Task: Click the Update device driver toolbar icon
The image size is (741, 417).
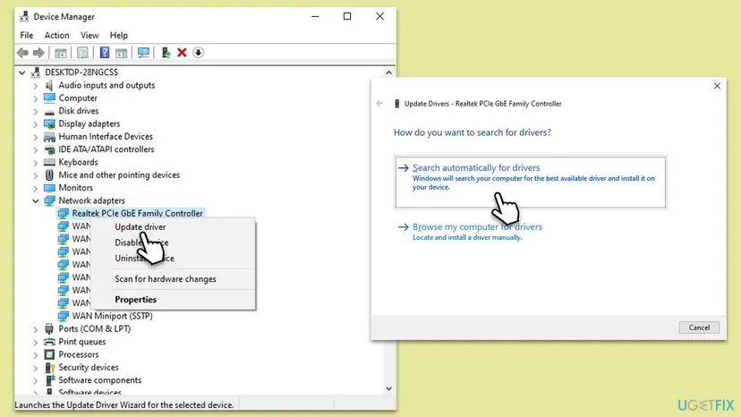Action: tap(166, 53)
